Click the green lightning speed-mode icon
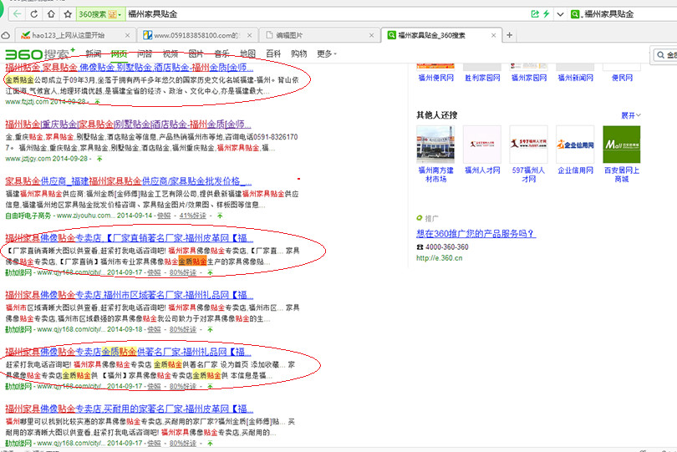Viewport: 677px width, 452px height. [x=546, y=14]
